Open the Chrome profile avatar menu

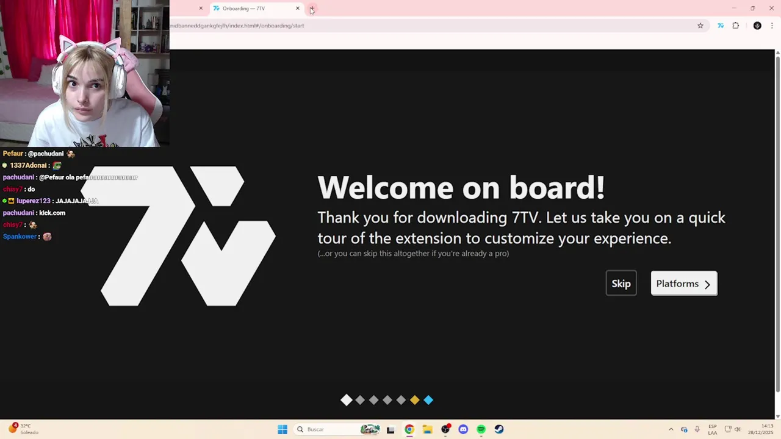pos(757,26)
